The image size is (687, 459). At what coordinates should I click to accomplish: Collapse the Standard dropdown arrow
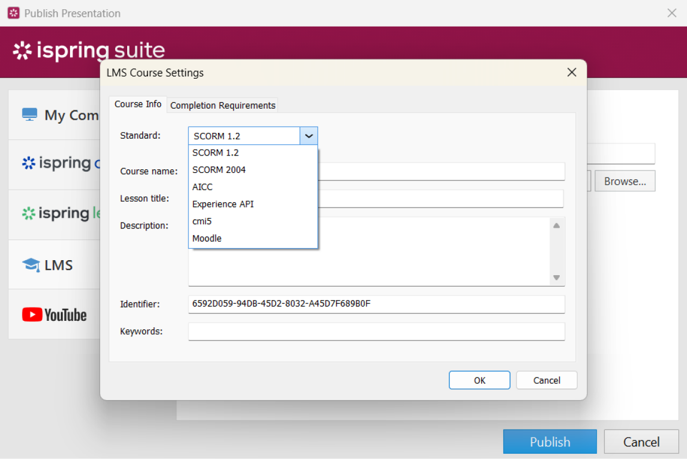pos(309,135)
